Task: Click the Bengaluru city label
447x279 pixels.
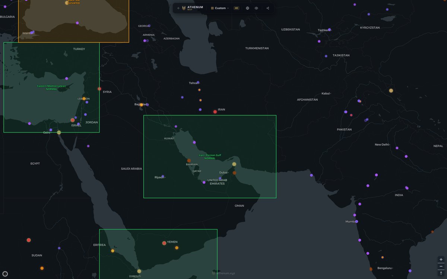Action: point(384,268)
